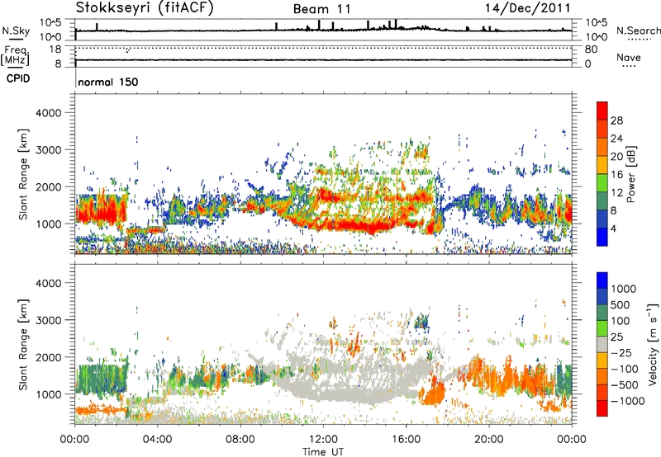661x457 pixels.
Task: Click the 4 tick on power colorbar
Action: coord(614,228)
